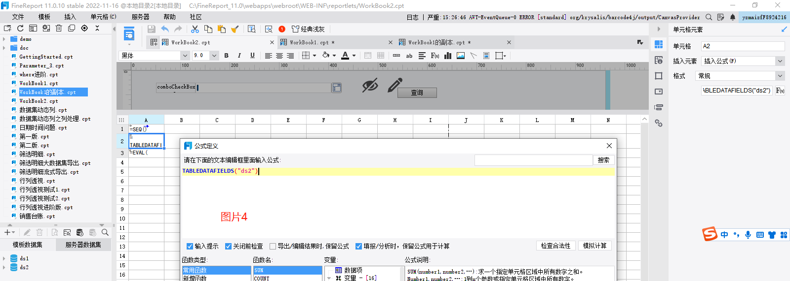Click the search dataset magnifier icon
The image size is (790, 281).
point(105,232)
